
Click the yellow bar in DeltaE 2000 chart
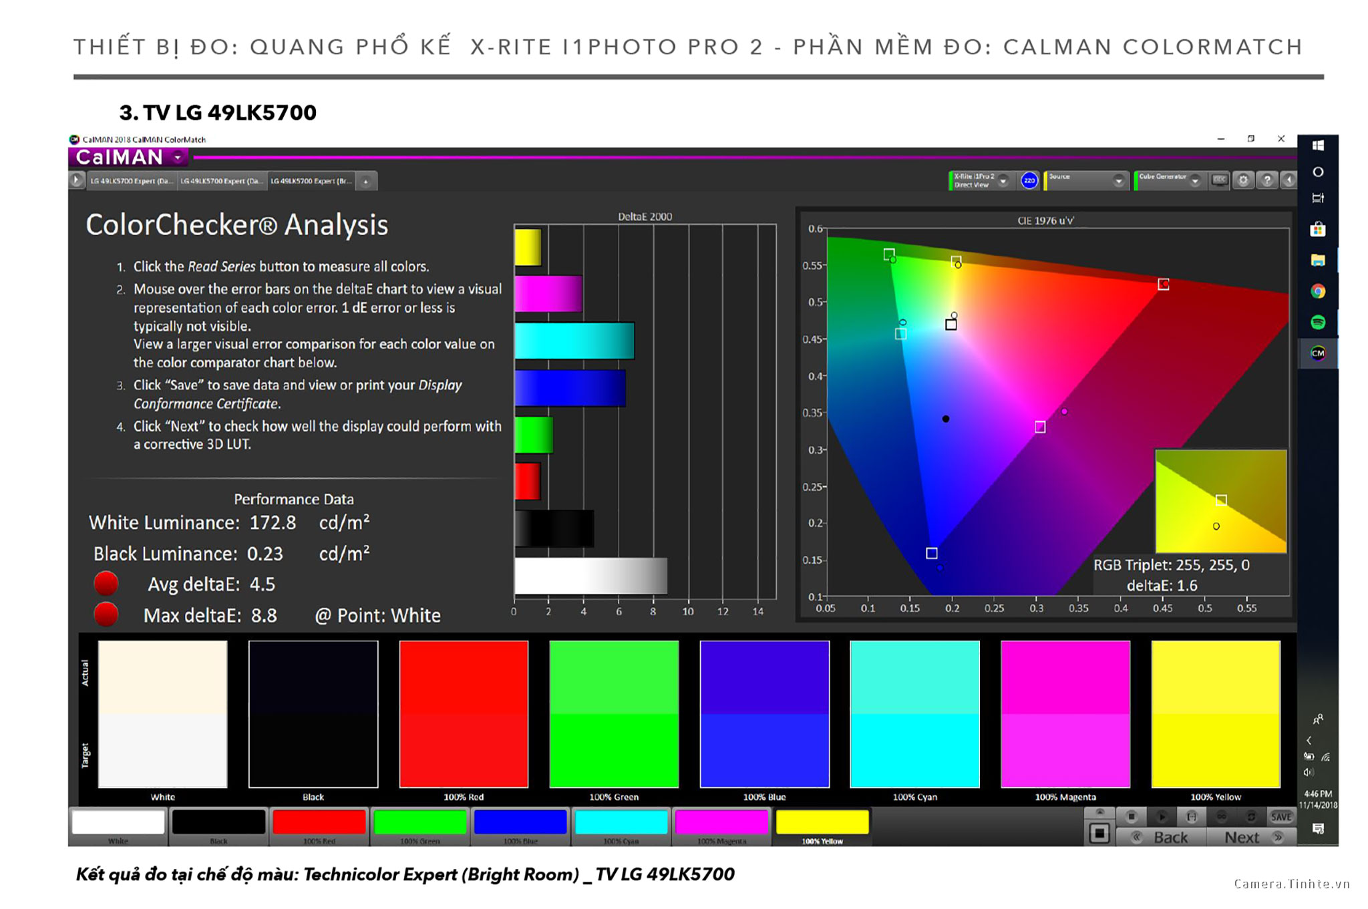point(528,248)
